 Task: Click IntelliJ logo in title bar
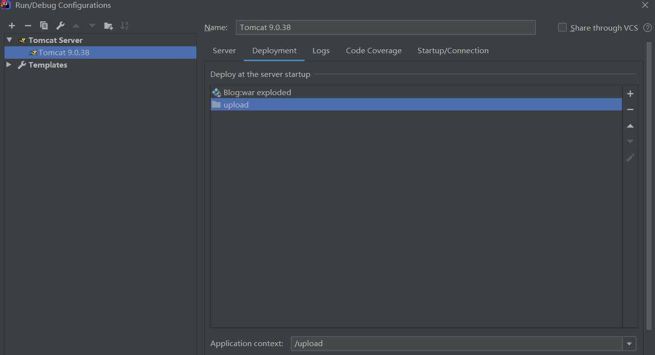(6, 5)
